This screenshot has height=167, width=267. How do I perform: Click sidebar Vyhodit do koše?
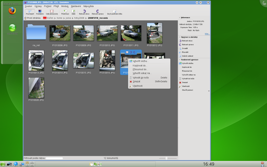tap(187, 79)
